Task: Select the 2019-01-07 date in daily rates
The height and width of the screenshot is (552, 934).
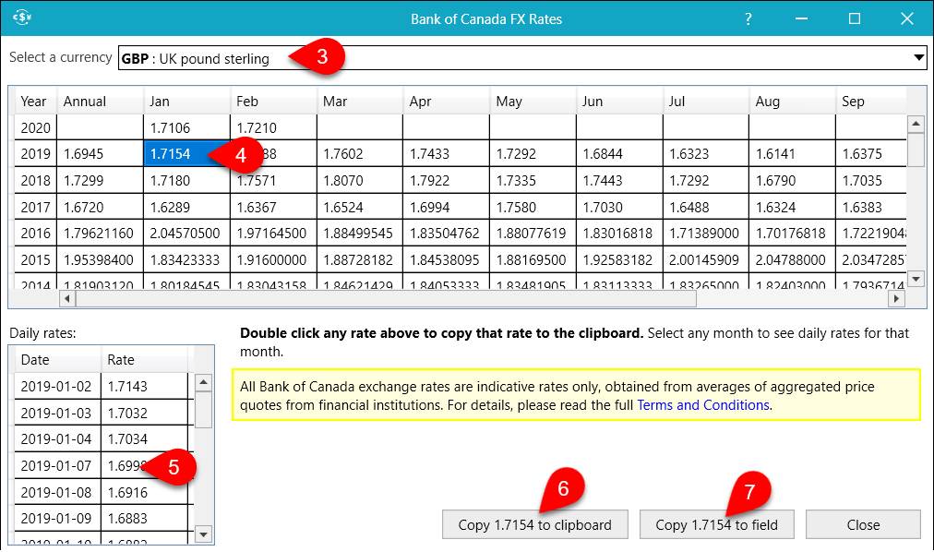Action: [x=58, y=465]
